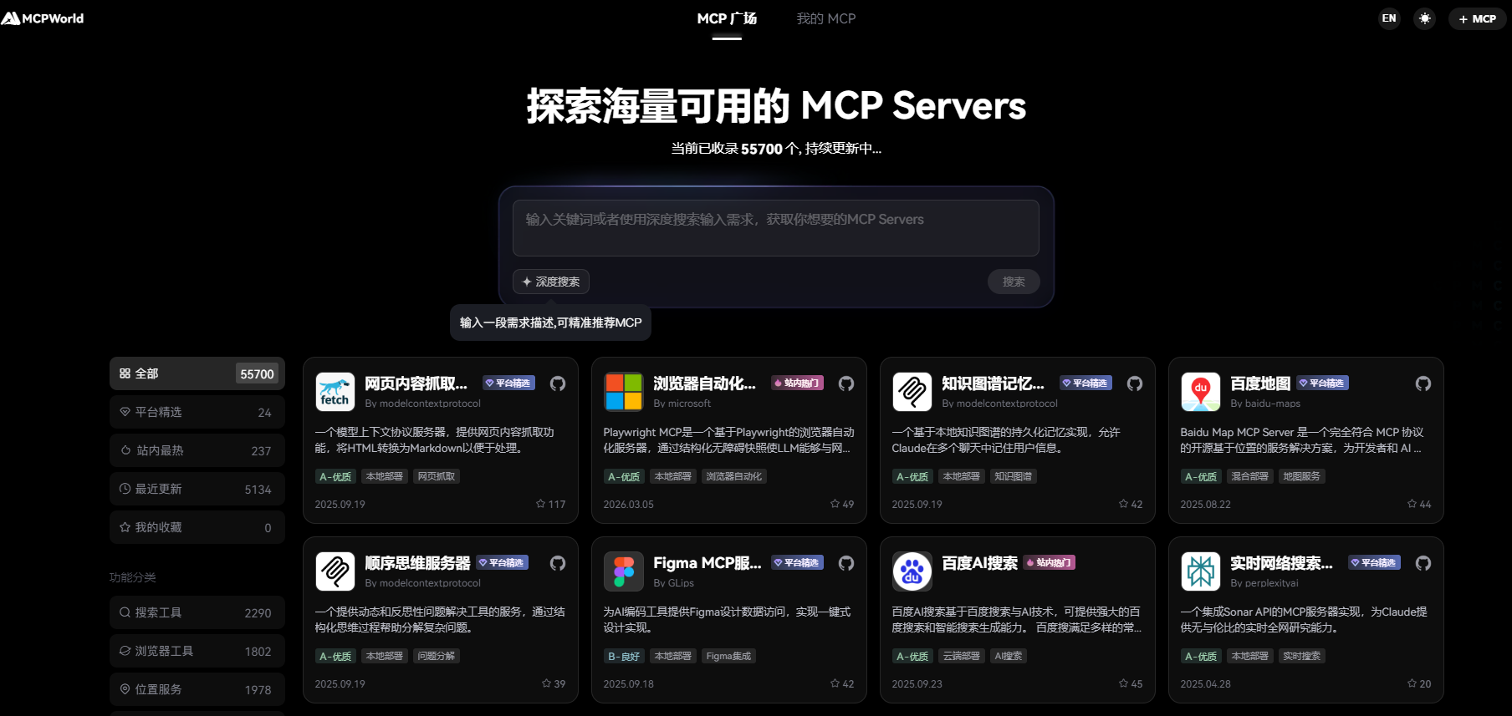
Task: Click the Figma logo on Figma MCP card
Action: (x=624, y=571)
